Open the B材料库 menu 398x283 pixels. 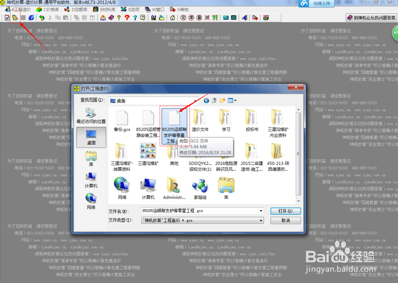pos(104,10)
